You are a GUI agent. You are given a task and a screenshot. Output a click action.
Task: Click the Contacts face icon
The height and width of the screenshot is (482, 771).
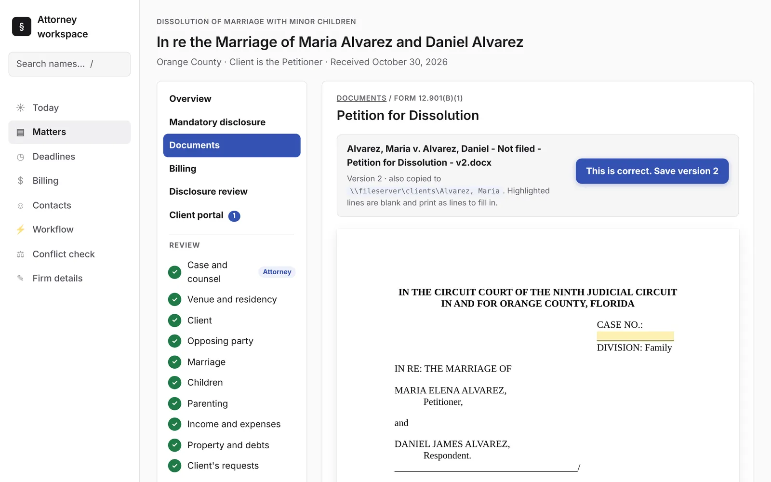20,205
